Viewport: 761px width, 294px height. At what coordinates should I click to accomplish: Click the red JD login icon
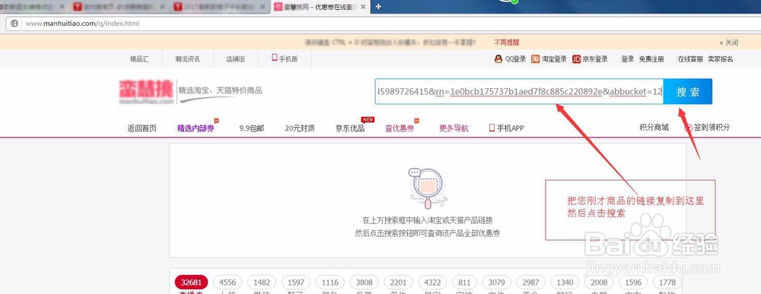576,59
